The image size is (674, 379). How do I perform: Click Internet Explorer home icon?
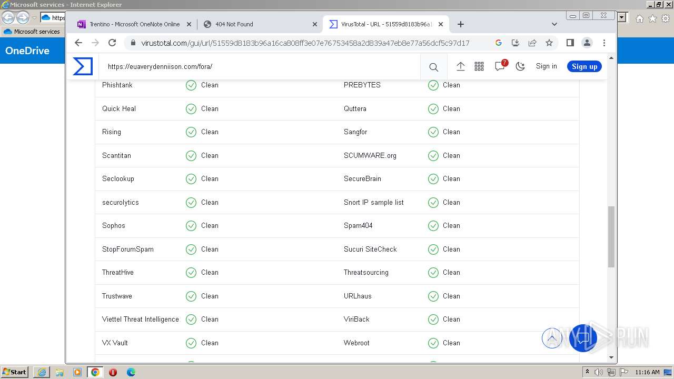point(639,18)
